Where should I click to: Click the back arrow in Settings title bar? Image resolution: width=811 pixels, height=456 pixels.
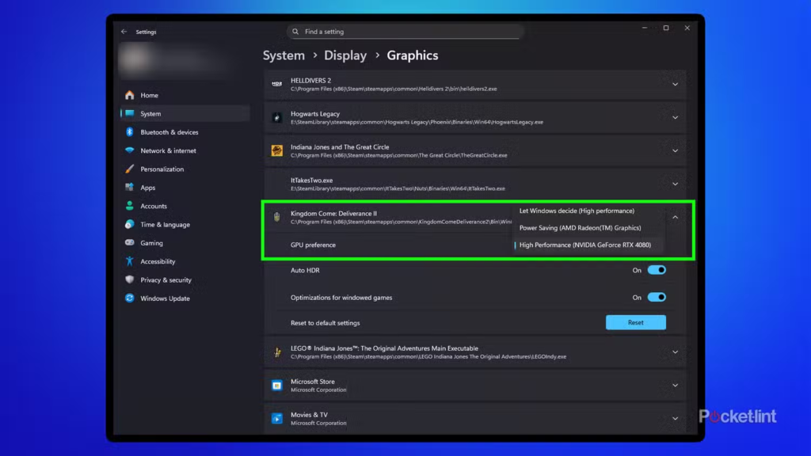(124, 32)
